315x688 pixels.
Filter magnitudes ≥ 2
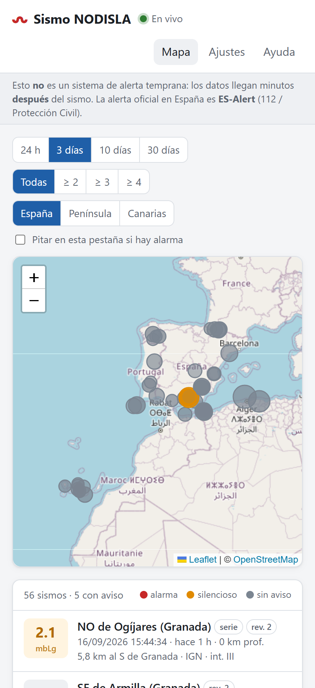[71, 182]
